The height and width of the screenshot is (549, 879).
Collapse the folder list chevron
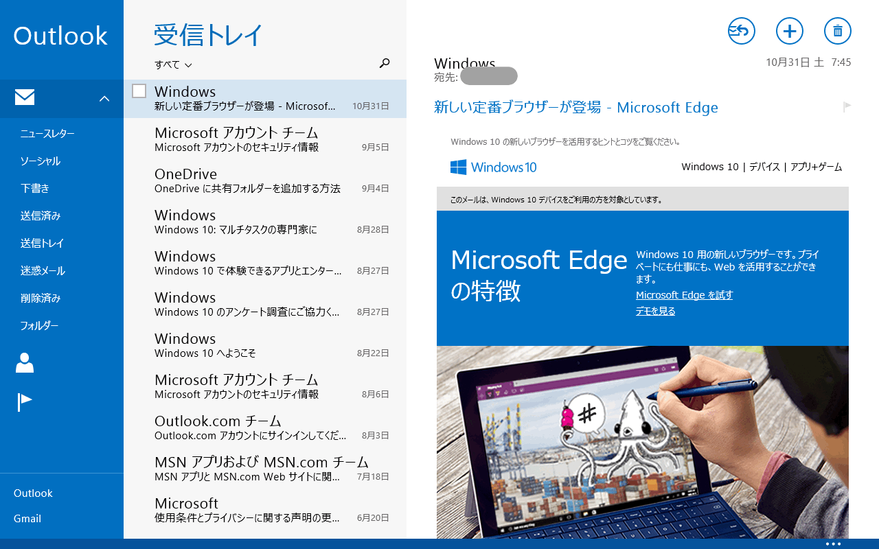coord(104,99)
